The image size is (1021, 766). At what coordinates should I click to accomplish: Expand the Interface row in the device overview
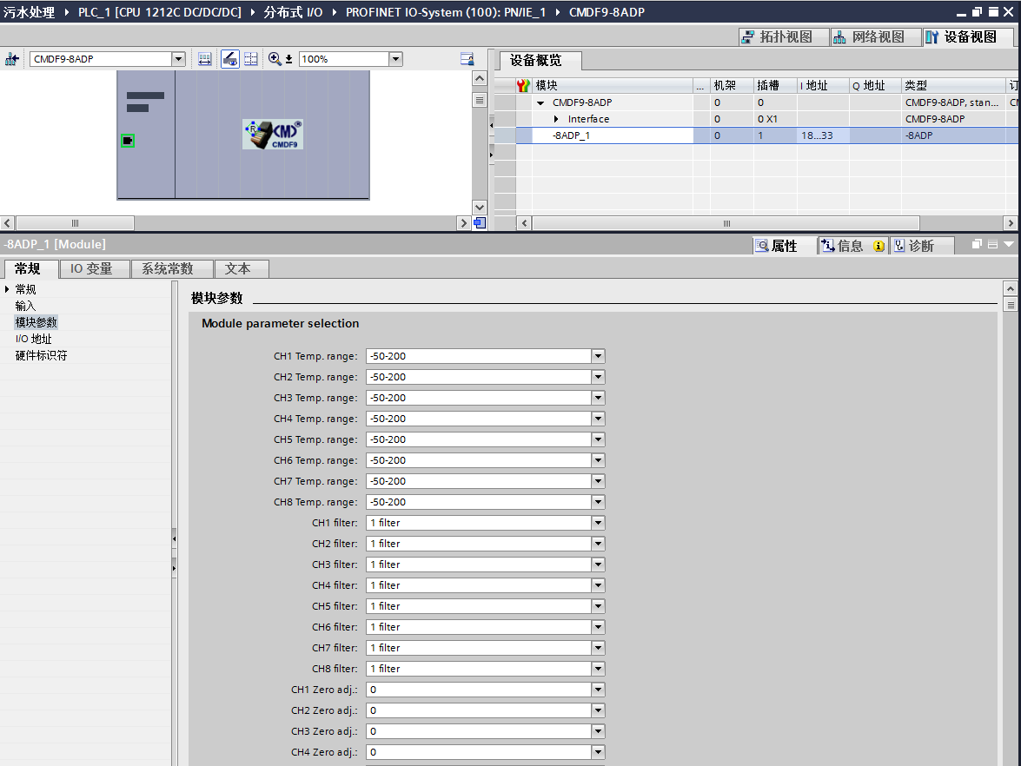pyautogui.click(x=556, y=119)
